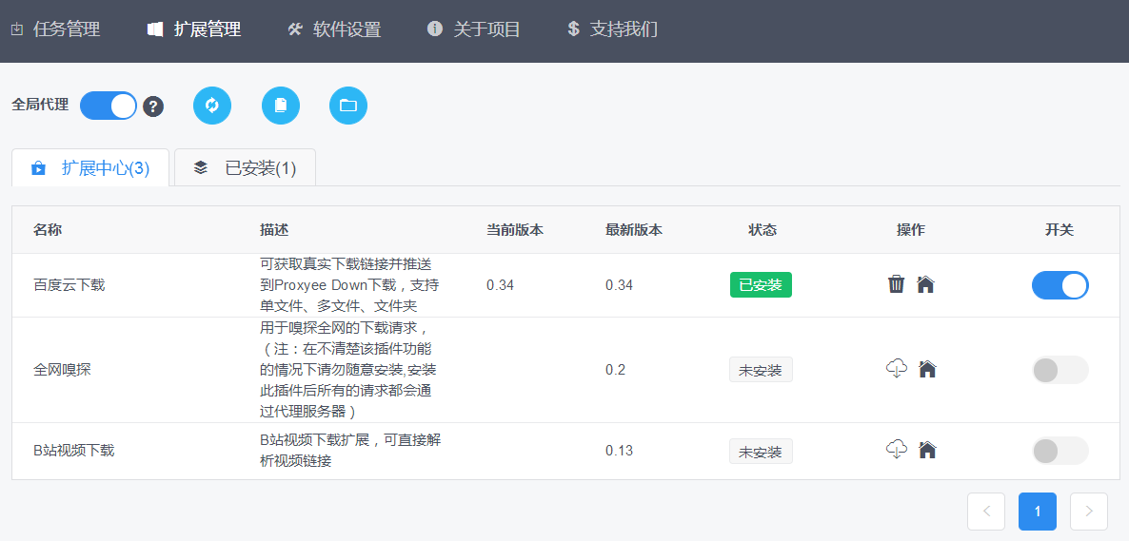The height and width of the screenshot is (541, 1129).
Task: Delete the 百度云下载 extension via trash icon
Action: coord(896,284)
